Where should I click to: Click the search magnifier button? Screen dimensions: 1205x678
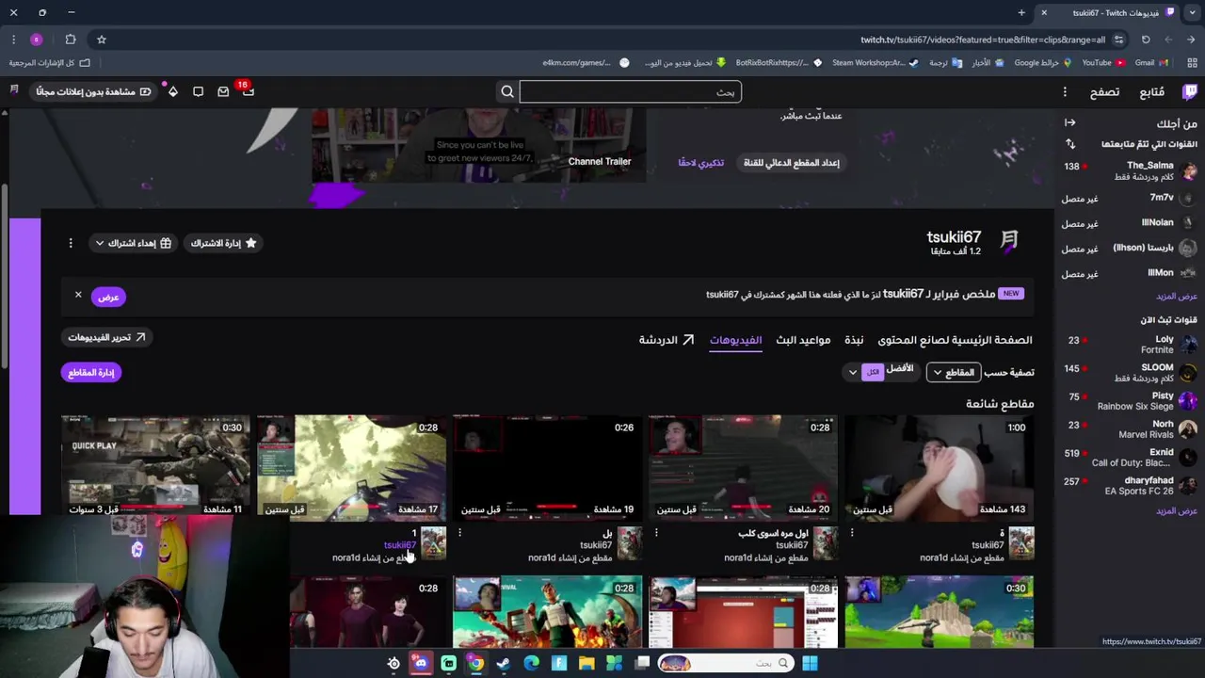[x=507, y=91]
